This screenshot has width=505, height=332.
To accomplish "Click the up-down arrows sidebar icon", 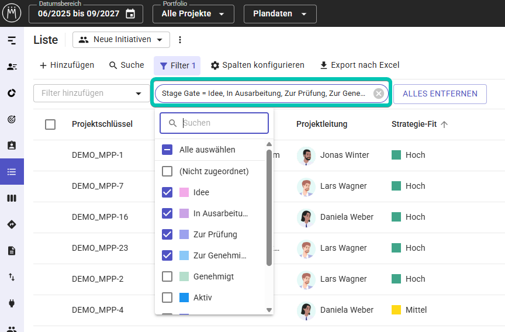I will pos(12,277).
